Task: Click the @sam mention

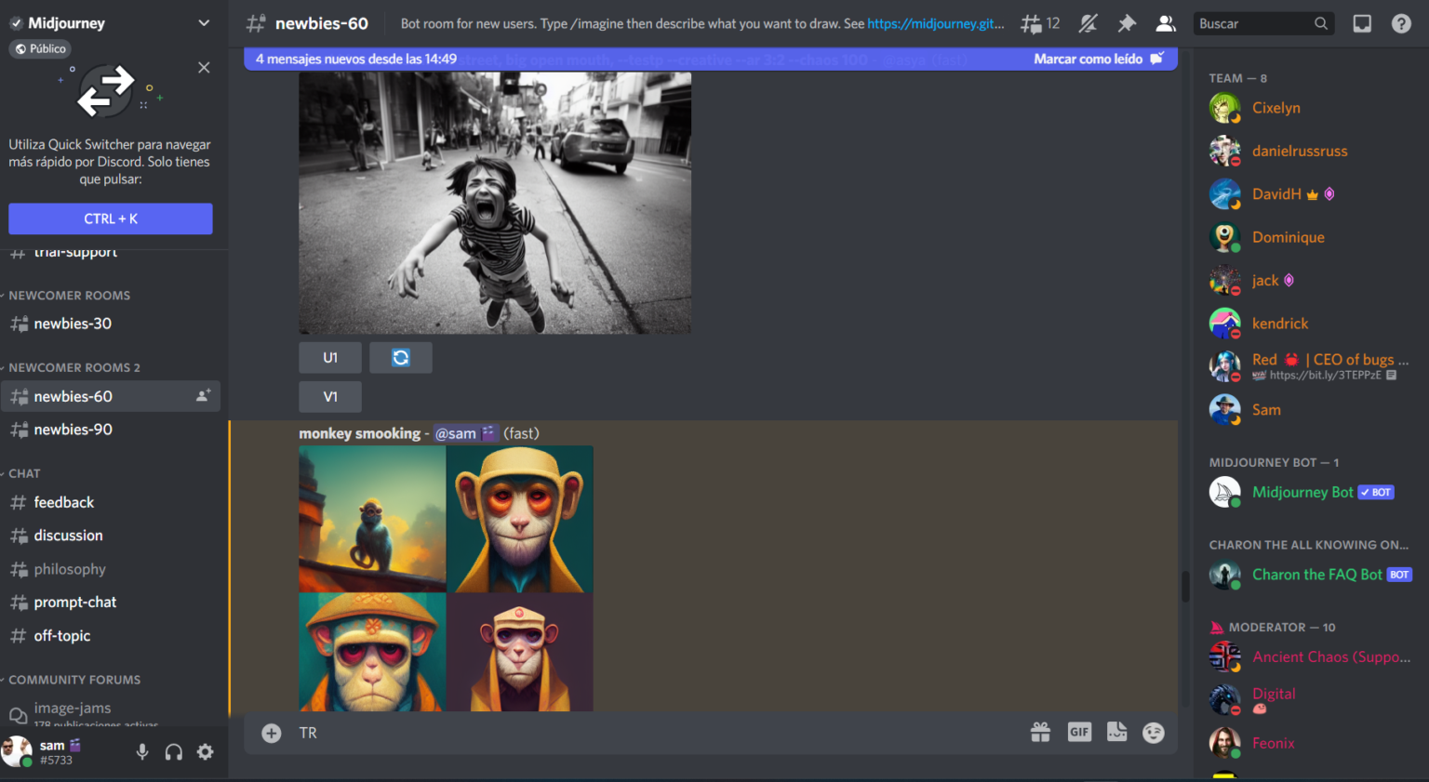Action: (465, 433)
